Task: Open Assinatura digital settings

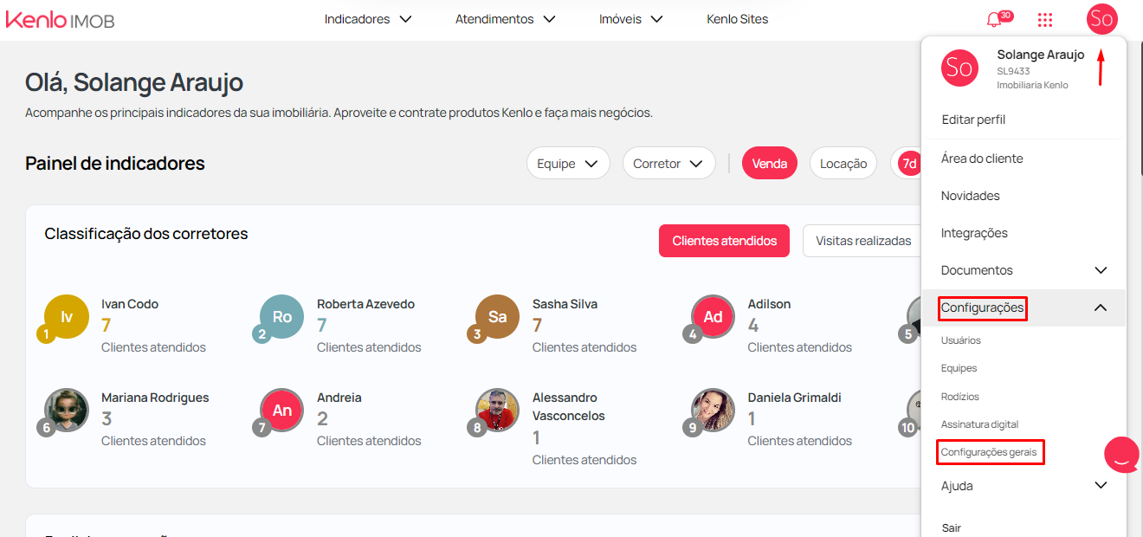Action: [979, 424]
